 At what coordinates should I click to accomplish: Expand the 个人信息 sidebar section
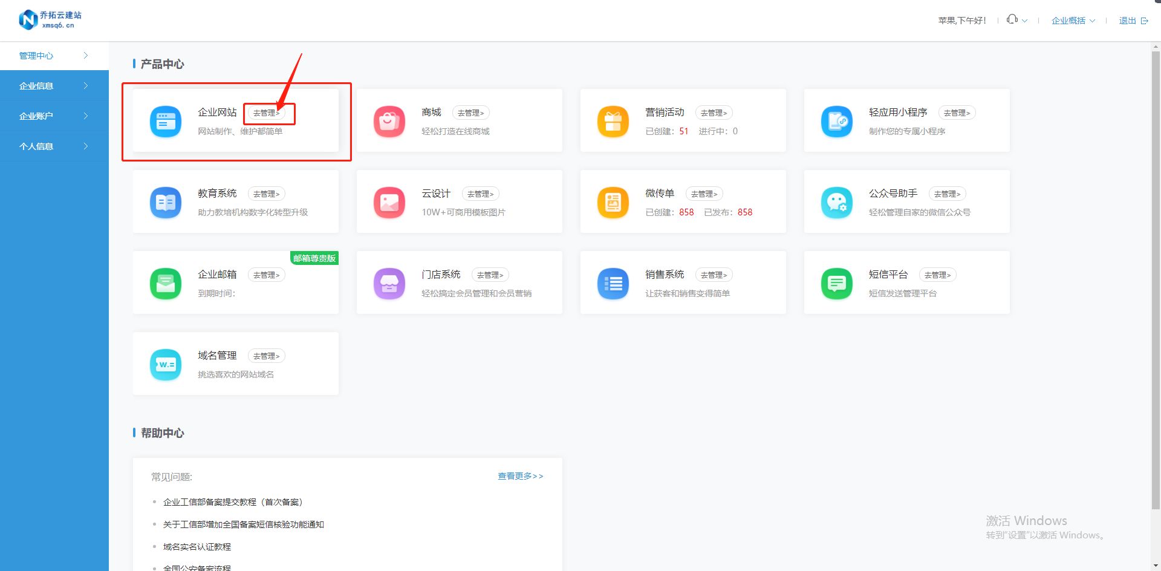[x=36, y=146]
